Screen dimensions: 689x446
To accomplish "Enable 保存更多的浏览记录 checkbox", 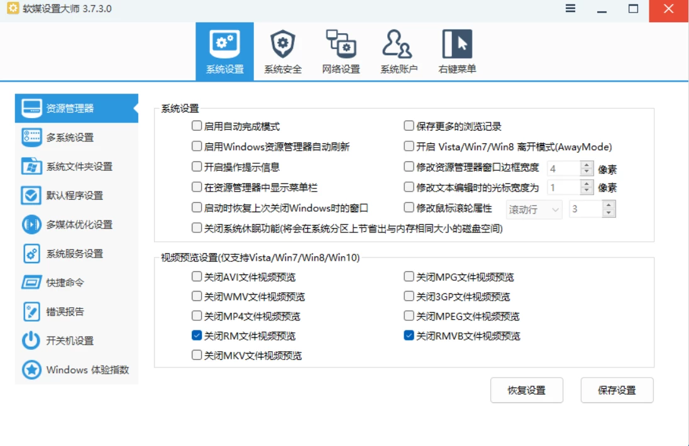I will (409, 126).
